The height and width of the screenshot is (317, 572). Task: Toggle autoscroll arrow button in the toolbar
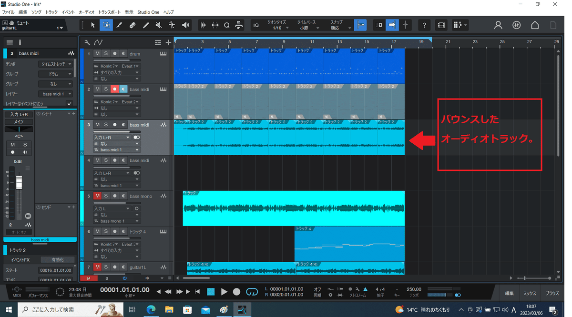[392, 25]
